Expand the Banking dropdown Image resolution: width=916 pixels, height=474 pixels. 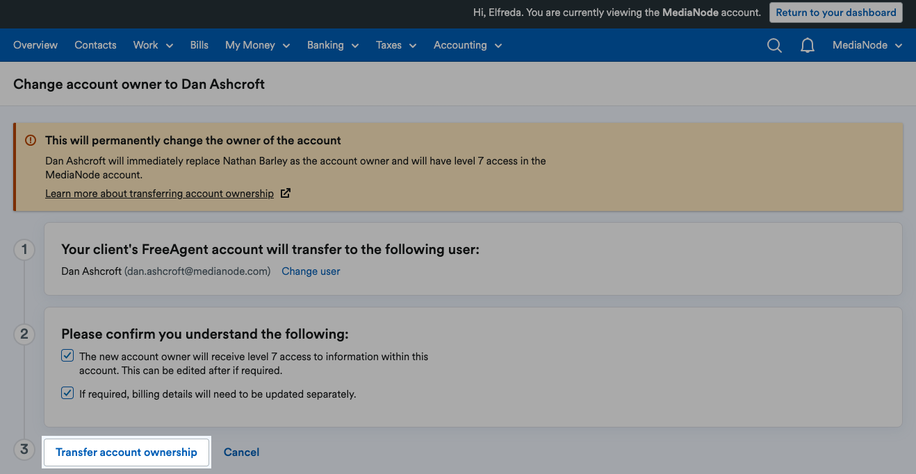(x=332, y=45)
